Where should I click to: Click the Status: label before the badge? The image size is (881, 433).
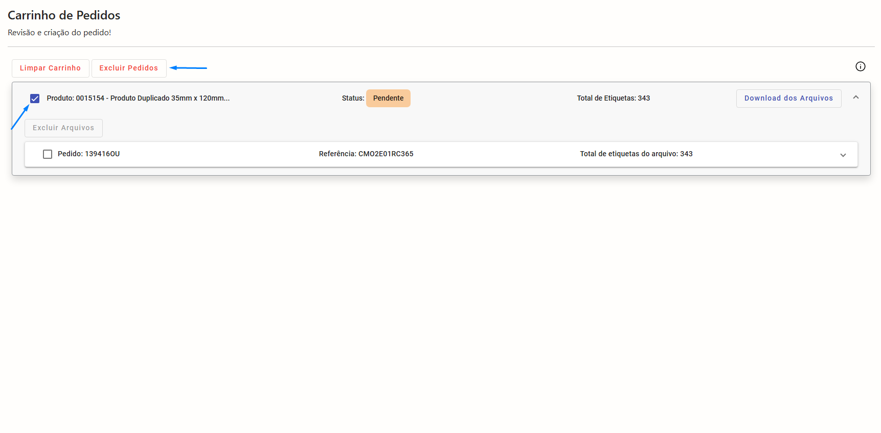[x=353, y=98]
